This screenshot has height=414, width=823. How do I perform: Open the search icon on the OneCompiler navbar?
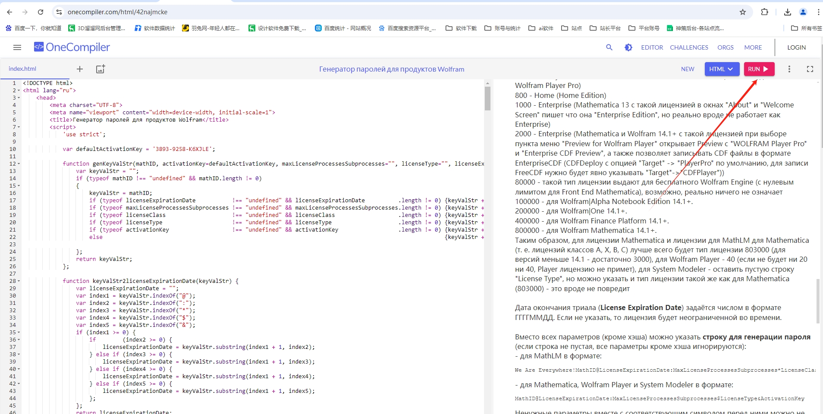tap(609, 47)
